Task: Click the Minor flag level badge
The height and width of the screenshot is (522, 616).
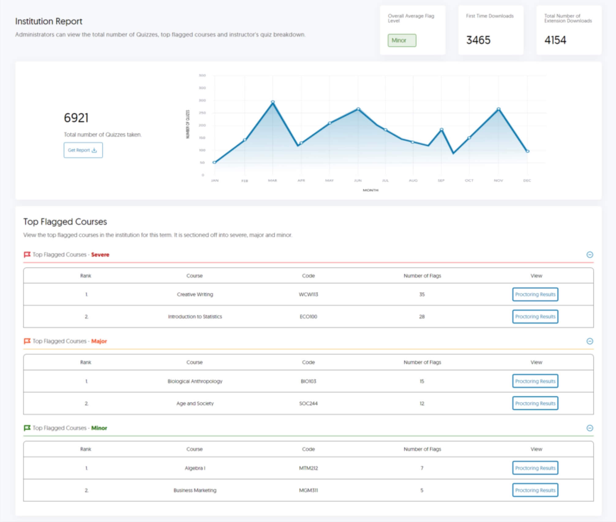Action: [x=402, y=40]
